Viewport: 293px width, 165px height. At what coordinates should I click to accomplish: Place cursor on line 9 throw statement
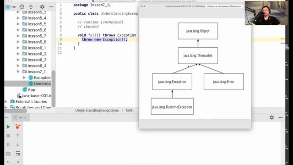click(x=105, y=39)
